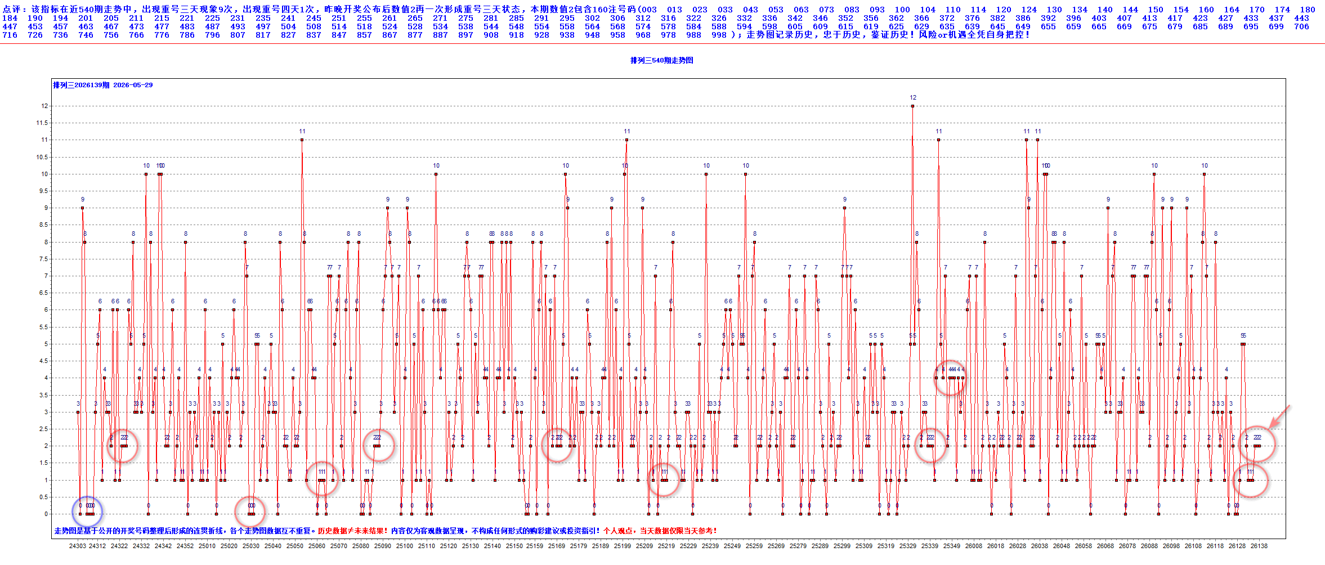Click the red circle around 000 near period 25030

249,512
